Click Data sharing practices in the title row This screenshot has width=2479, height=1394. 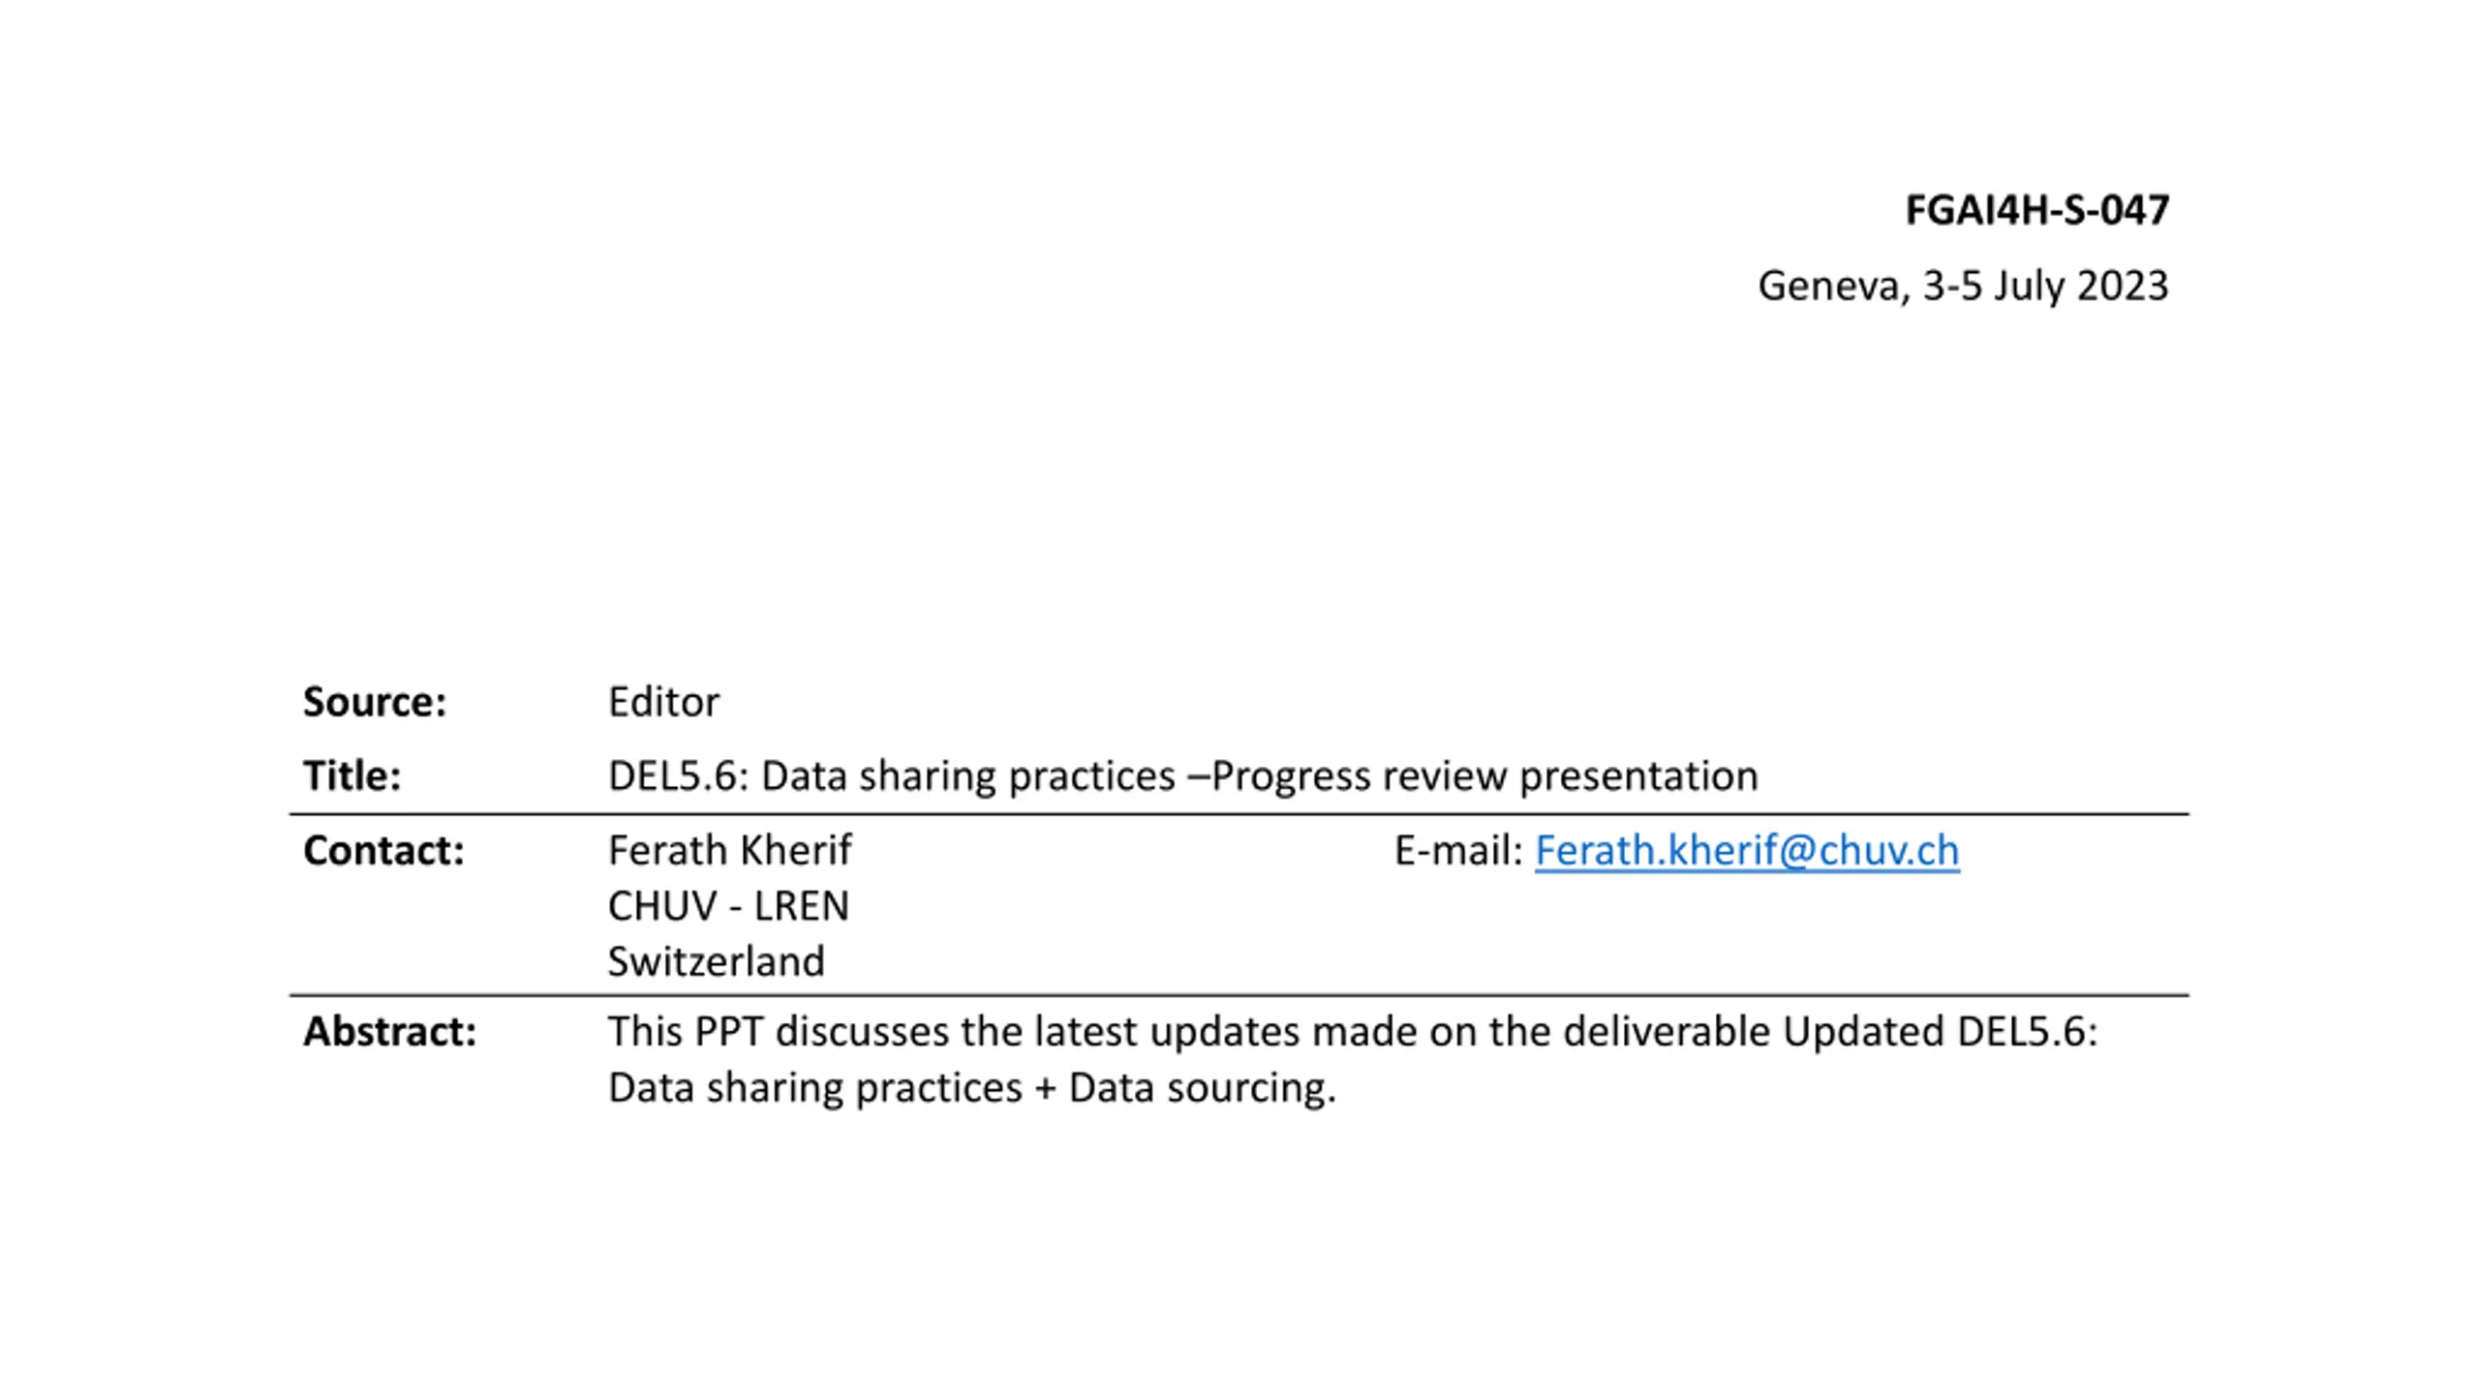click(x=968, y=777)
